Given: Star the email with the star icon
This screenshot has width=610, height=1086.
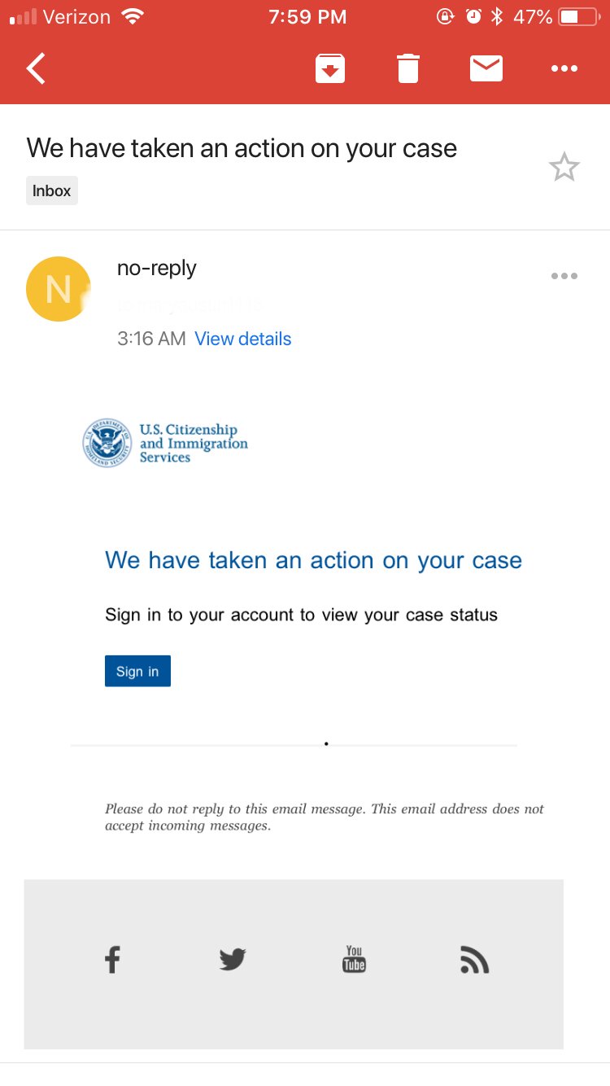Looking at the screenshot, I should click(x=564, y=168).
